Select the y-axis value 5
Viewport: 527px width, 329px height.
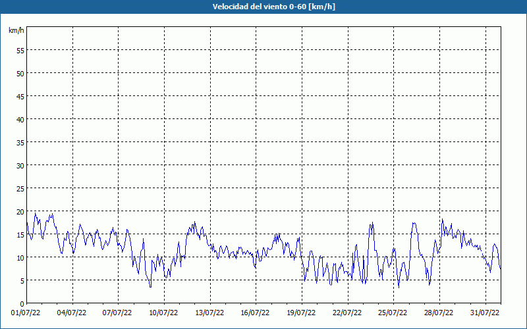point(22,281)
